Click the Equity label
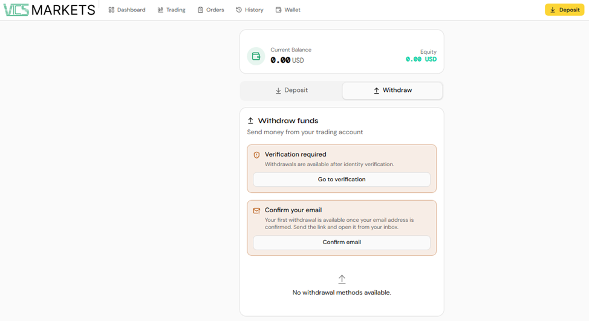 coord(428,52)
